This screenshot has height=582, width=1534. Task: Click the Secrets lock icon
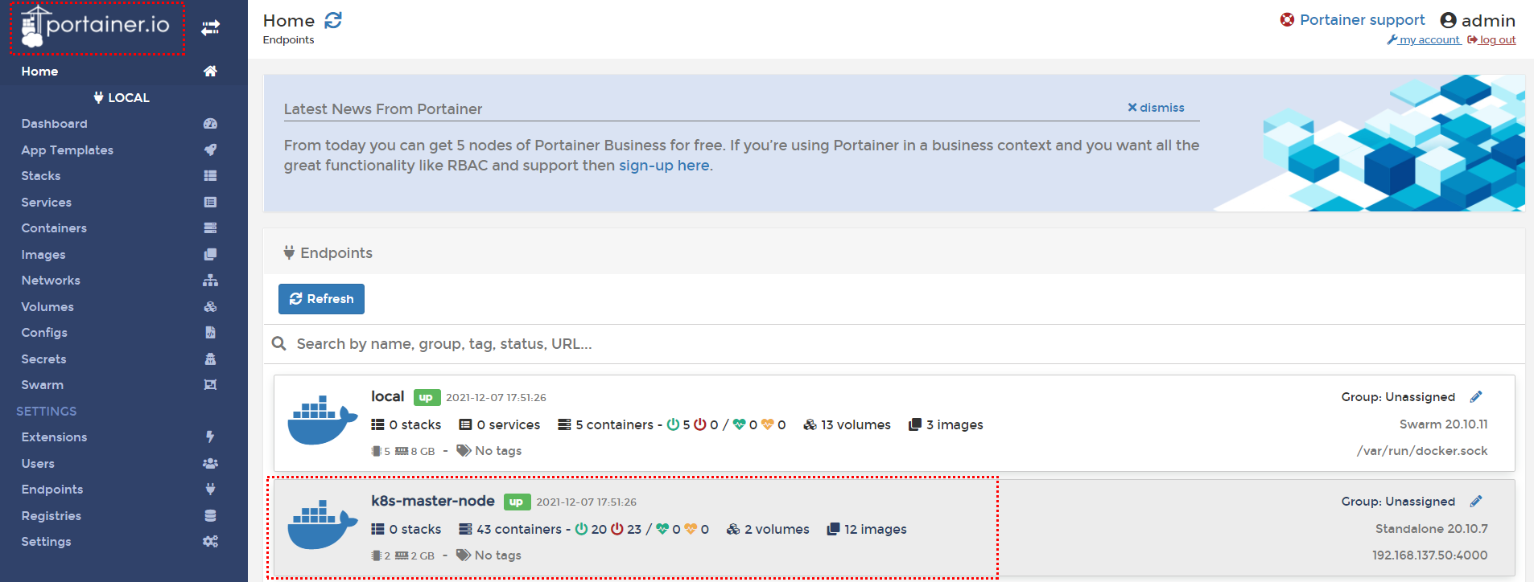pyautogui.click(x=210, y=359)
